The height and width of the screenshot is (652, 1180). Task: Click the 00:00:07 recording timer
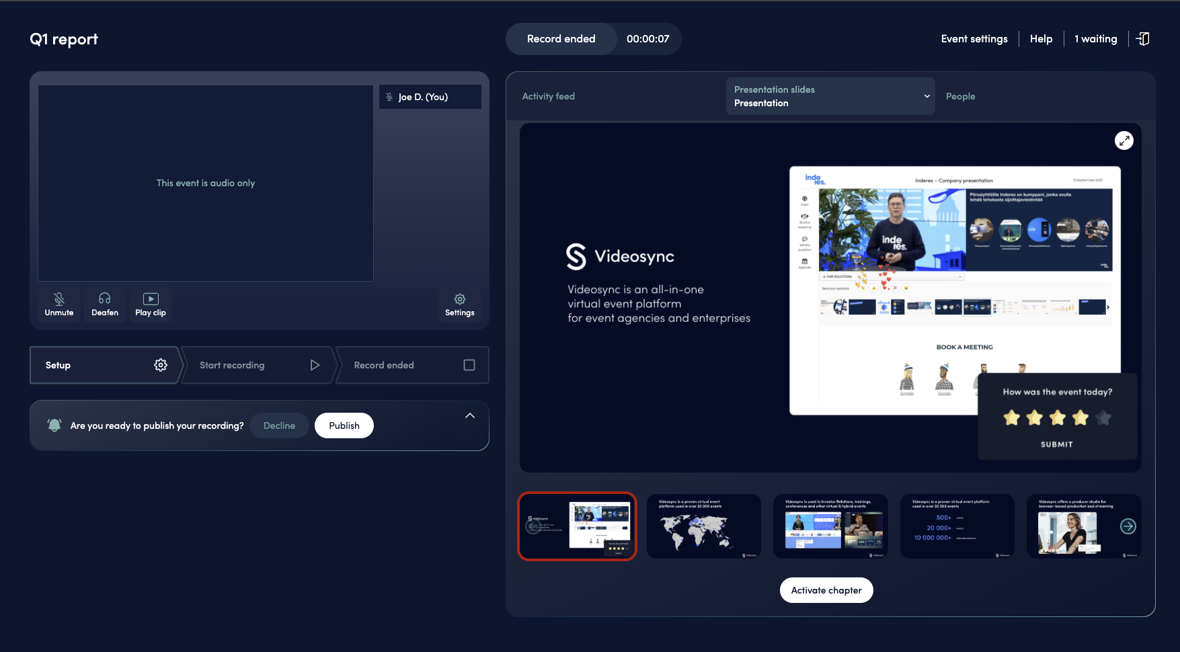(x=648, y=39)
